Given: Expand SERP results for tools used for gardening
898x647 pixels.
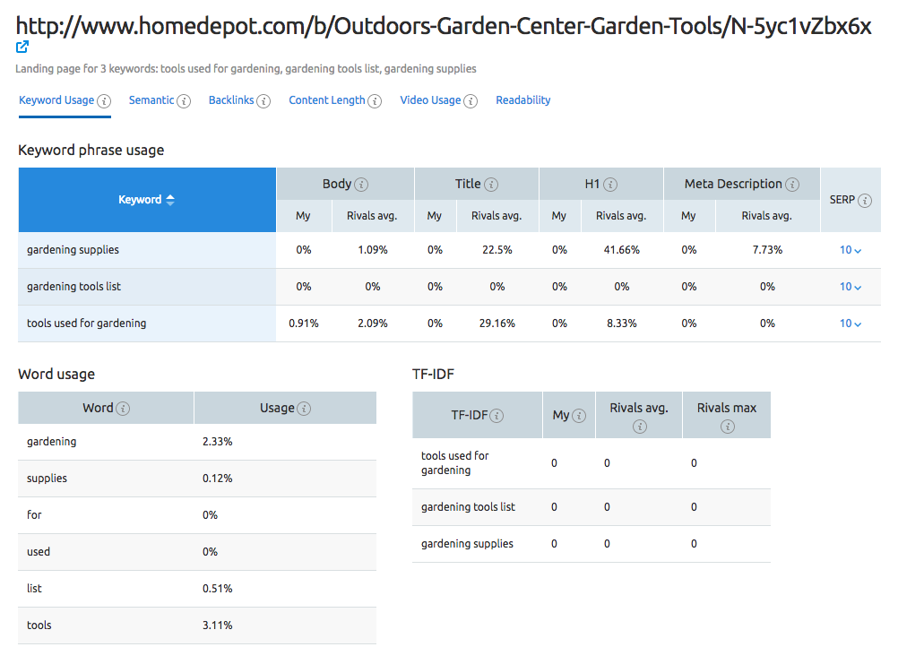Looking at the screenshot, I should (850, 323).
